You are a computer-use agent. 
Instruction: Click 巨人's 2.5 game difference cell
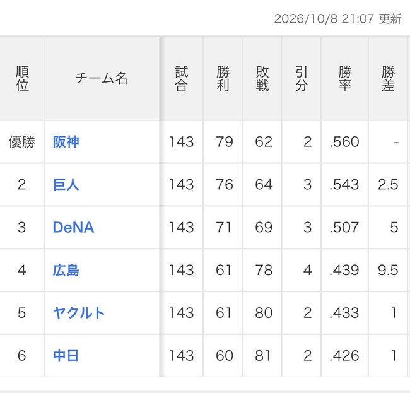click(x=388, y=185)
